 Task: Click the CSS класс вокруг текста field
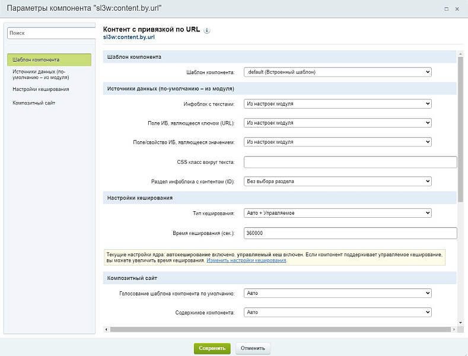350,162
